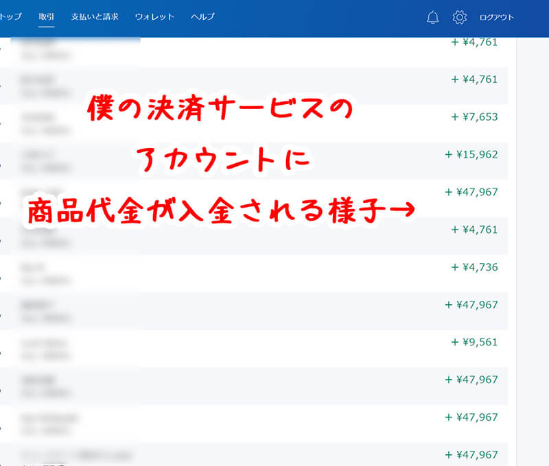The image size is (549, 466).
Task: Open the +¥47,967 transaction directly below +¥9,561
Action: (471, 380)
